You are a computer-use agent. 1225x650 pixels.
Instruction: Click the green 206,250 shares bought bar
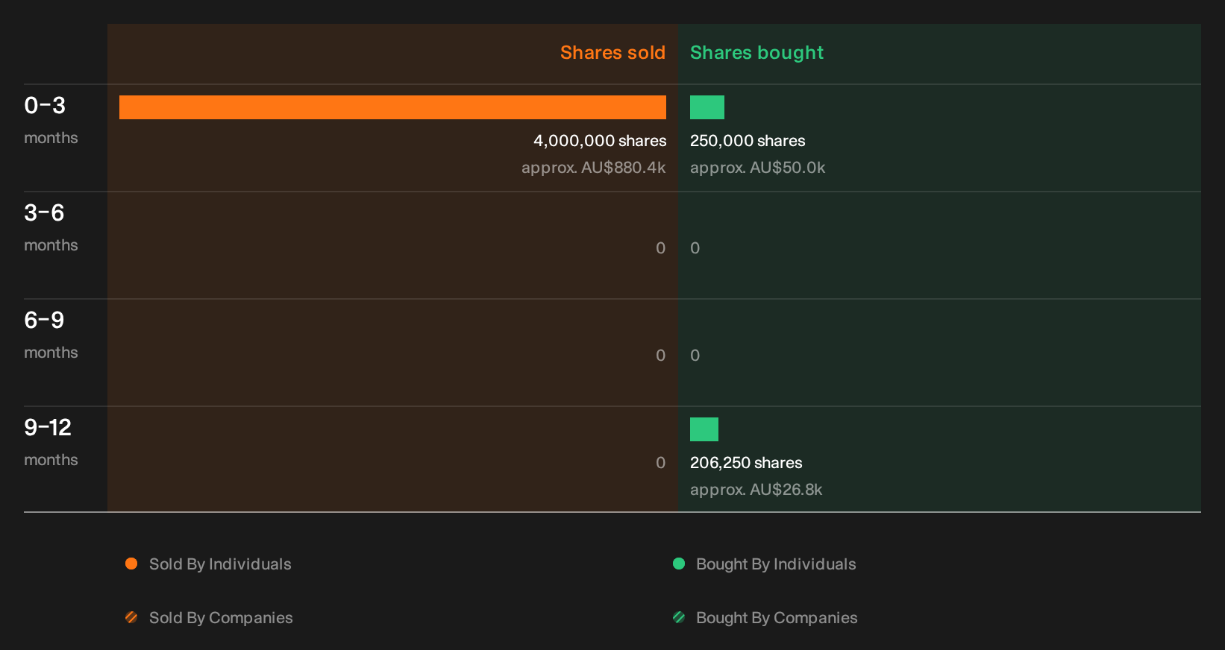point(704,429)
